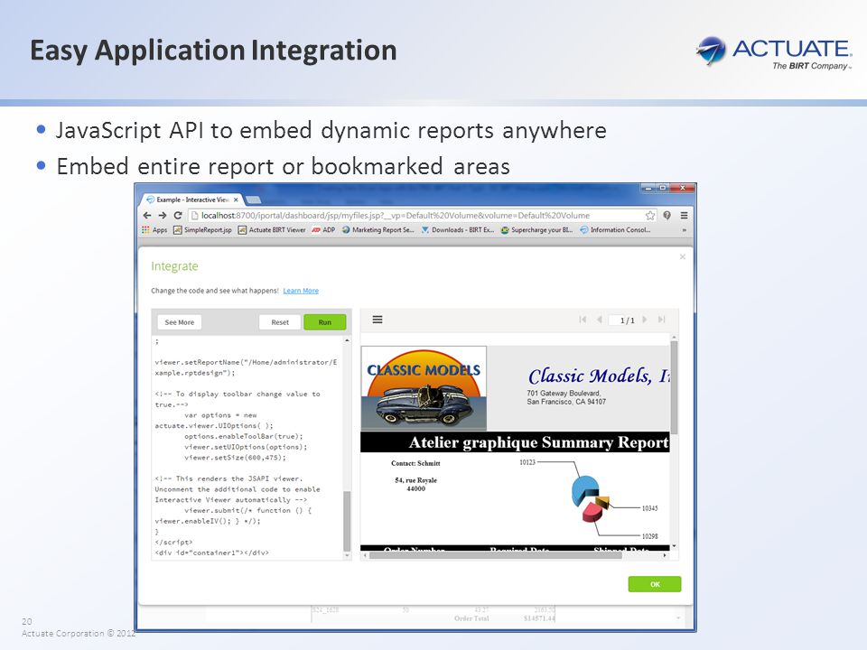Open the Apps bookmark shortcut
Screen dimensions: 867x650
(x=154, y=230)
